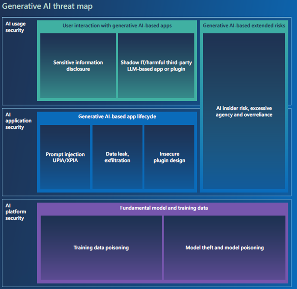Click the 'LLM-based app or plugin' text line
Viewport: 297px width, 289px height.
coord(156,69)
